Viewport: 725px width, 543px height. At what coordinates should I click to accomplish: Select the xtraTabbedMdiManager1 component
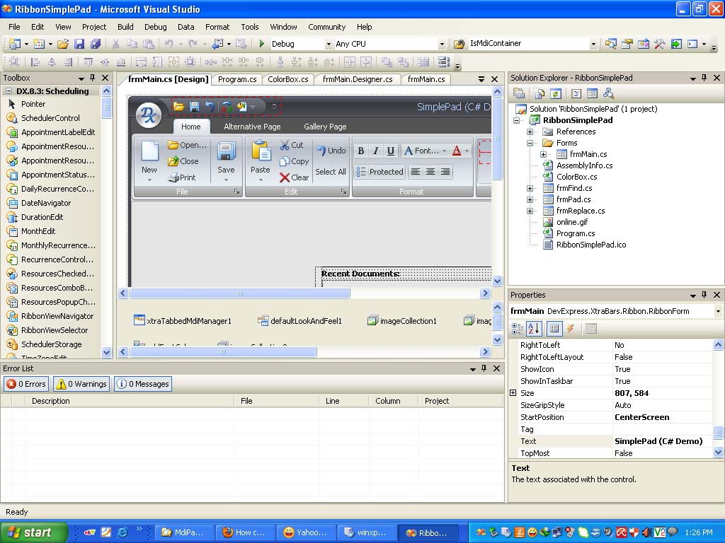coord(183,321)
